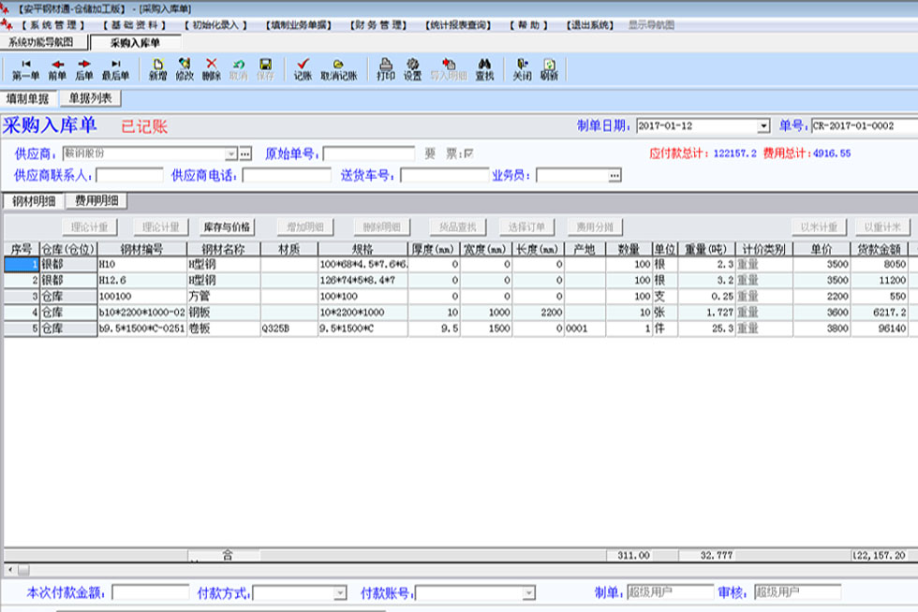Click the 本次付款金额 input field
Image resolution: width=918 pixels, height=612 pixels.
coord(151,592)
